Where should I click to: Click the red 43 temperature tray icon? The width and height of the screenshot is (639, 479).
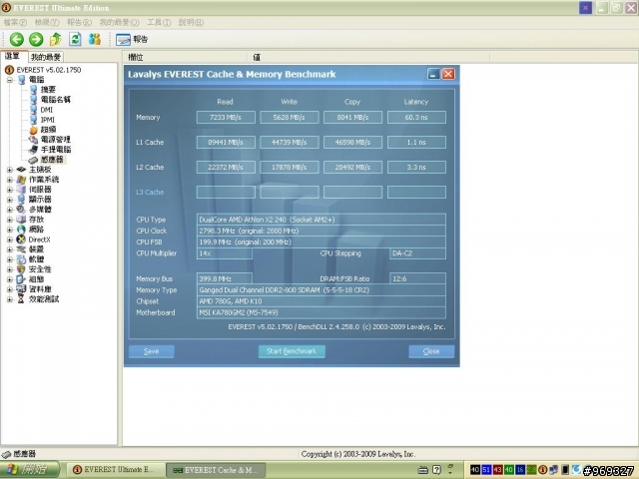point(497,470)
